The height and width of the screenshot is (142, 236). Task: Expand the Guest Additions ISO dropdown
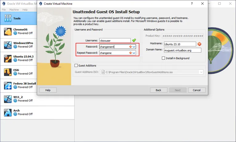coord(201,72)
